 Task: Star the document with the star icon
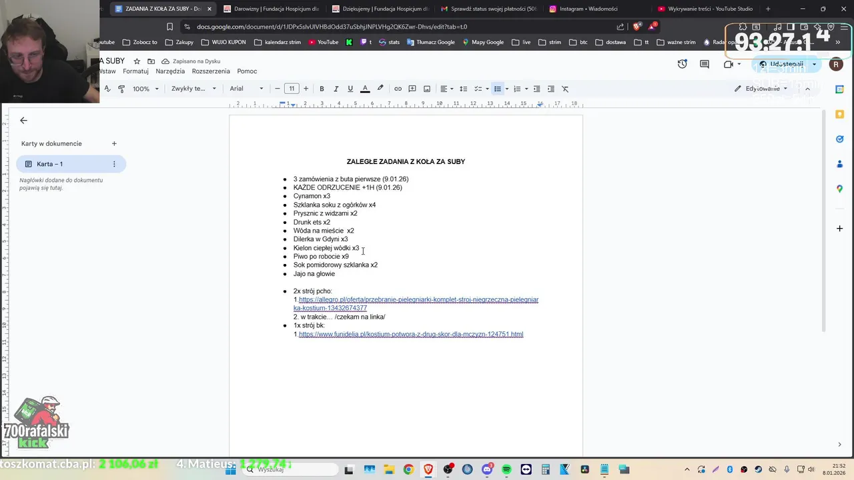(x=137, y=61)
